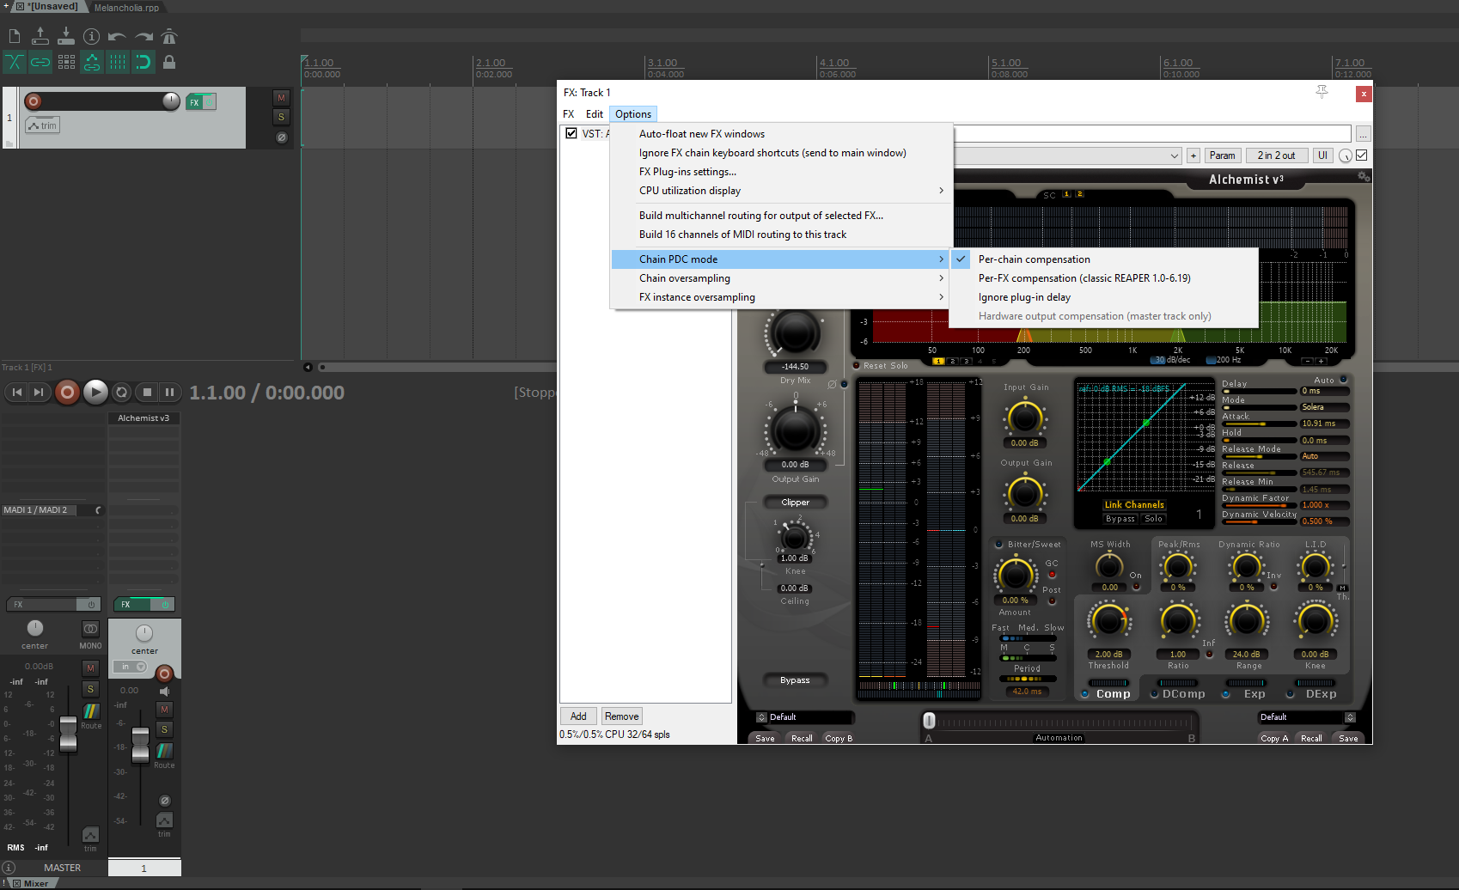Click the undo arrow in the toolbar
1459x890 pixels.
click(x=117, y=36)
